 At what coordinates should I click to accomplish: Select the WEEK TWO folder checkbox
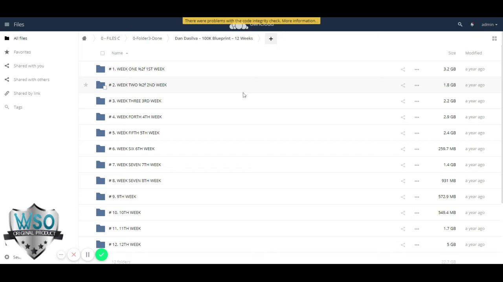(105, 88)
